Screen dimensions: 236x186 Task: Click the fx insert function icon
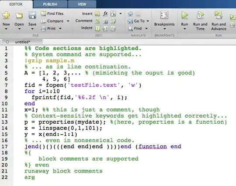(x=105, y=14)
